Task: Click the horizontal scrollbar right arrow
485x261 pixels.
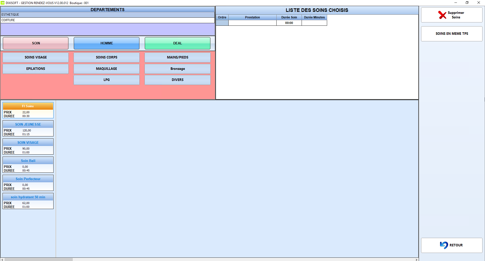Action: (417, 259)
